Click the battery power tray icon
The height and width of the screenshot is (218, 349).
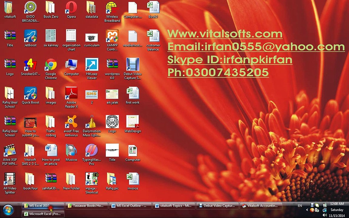[325, 205]
